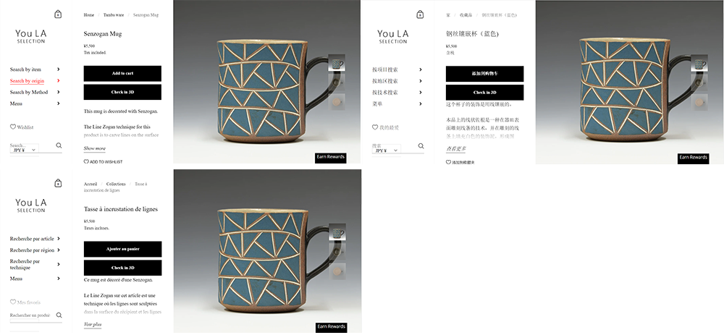This screenshot has height=335, width=724.
Task: Click Check in 3D button in Chinese page
Action: tap(484, 93)
